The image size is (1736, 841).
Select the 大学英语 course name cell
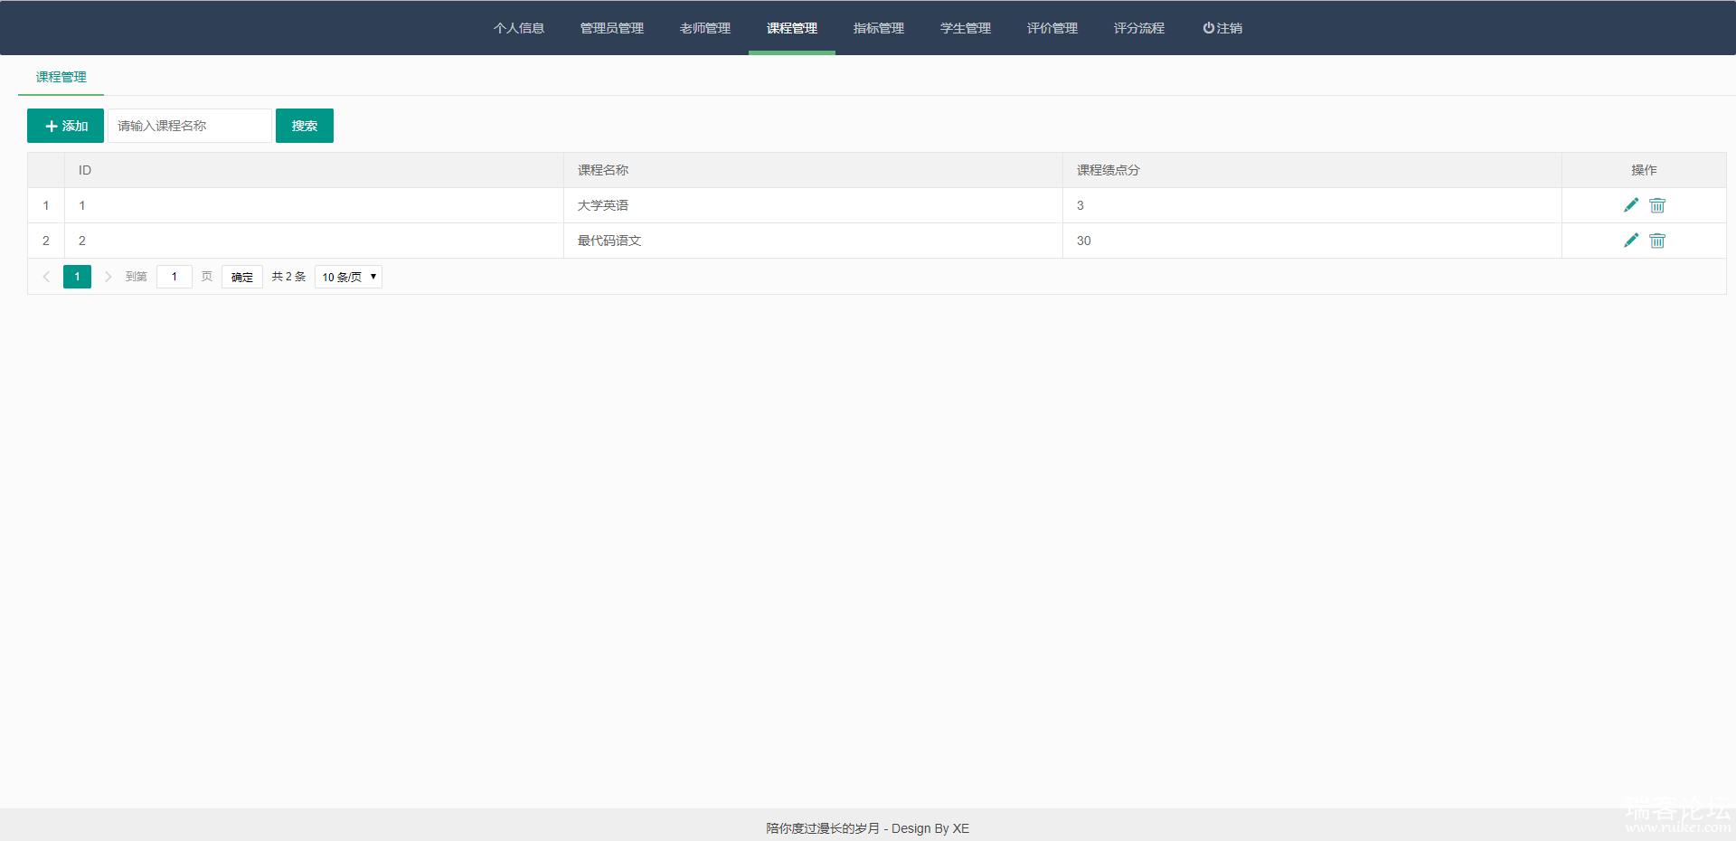click(x=813, y=205)
